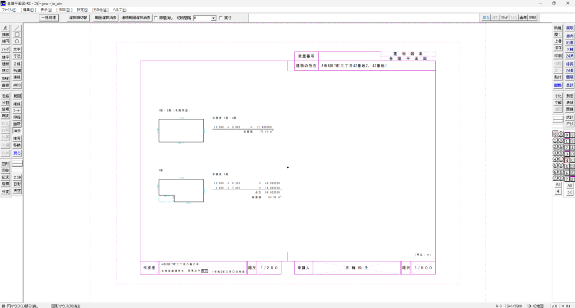Toggle circled layer 0 button
The height and width of the screenshot is (308, 575).
[x=554, y=135]
